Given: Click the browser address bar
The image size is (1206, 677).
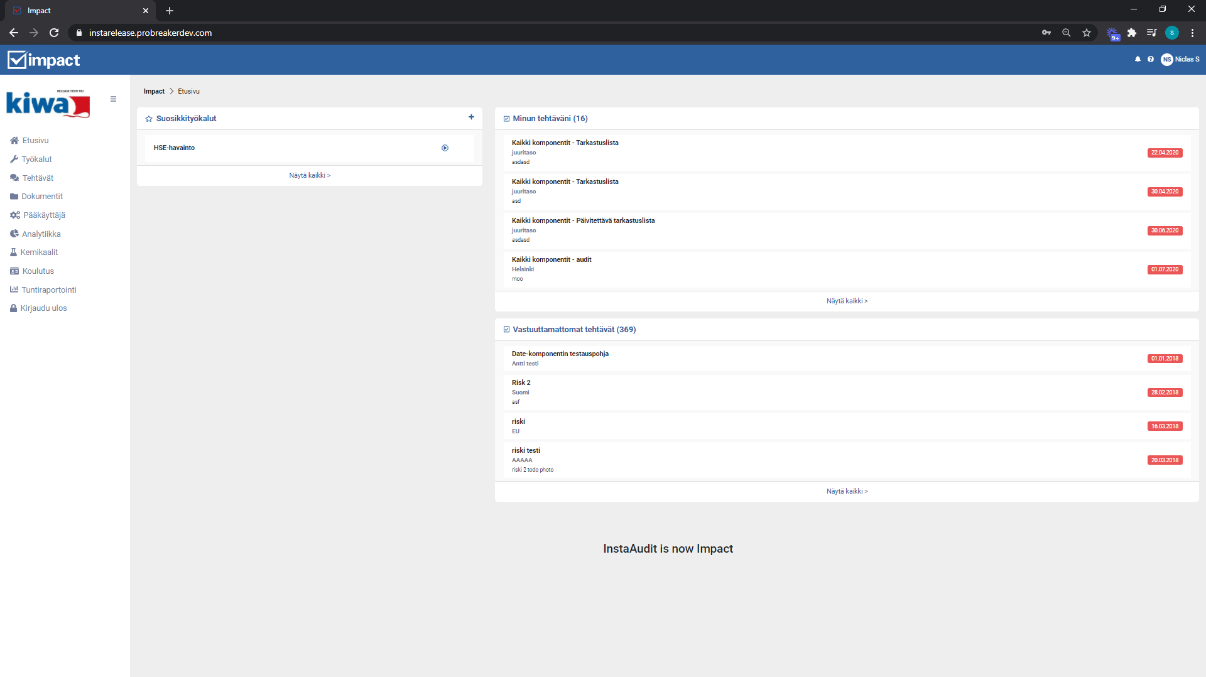Looking at the screenshot, I should [503, 33].
